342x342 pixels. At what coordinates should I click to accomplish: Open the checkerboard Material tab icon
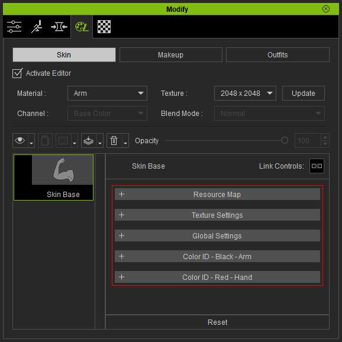(x=104, y=27)
